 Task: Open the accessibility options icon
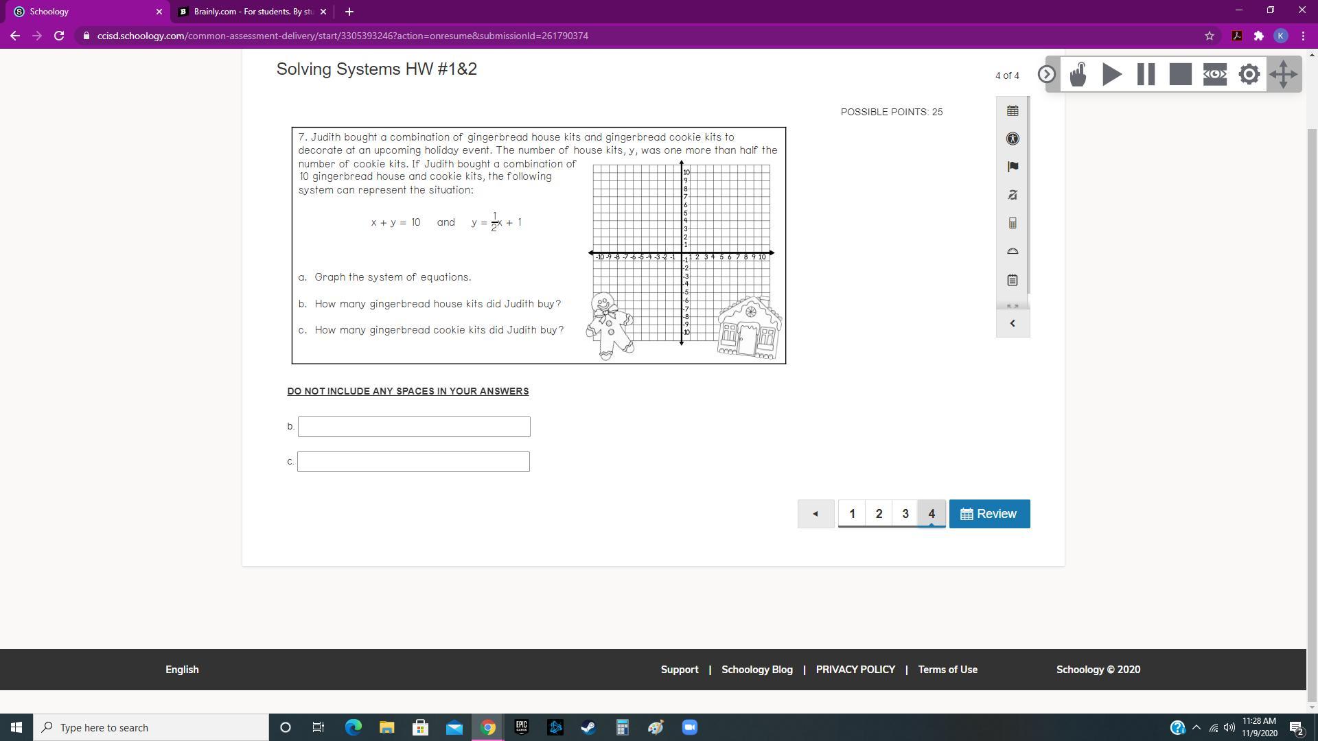coord(1013,139)
